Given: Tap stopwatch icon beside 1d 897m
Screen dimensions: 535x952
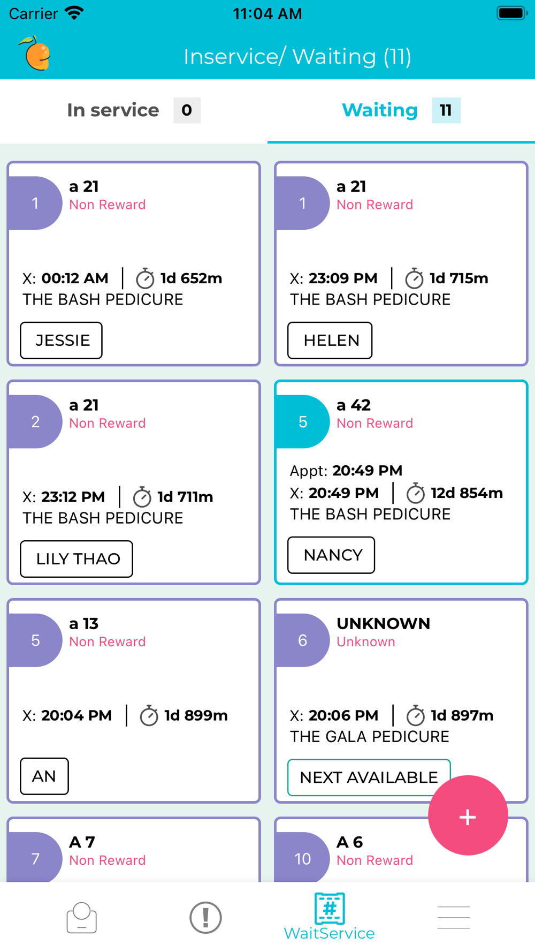Looking at the screenshot, I should coord(415,716).
